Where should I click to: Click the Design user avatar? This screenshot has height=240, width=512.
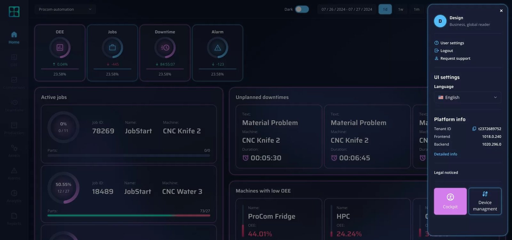(440, 21)
